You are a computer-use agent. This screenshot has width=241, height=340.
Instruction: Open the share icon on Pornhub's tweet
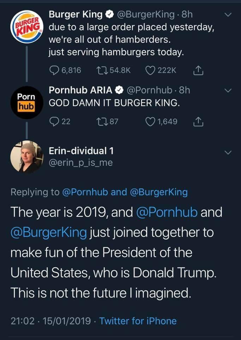[199, 121]
